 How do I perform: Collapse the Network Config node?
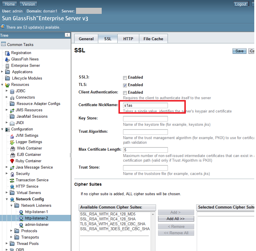[x=7, y=199]
